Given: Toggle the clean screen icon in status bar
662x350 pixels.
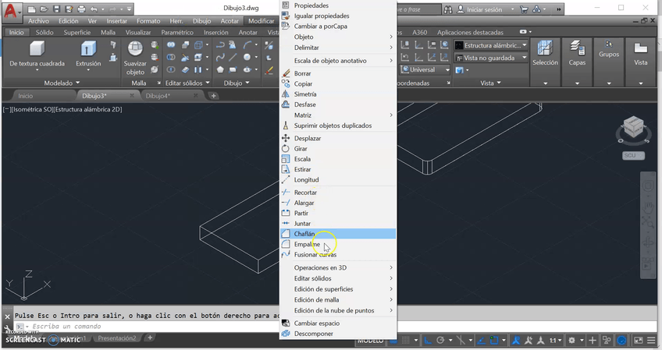Looking at the screenshot, I should click(x=638, y=341).
